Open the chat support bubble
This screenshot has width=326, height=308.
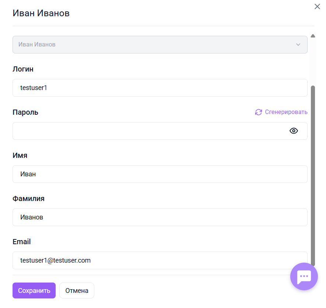point(304,276)
